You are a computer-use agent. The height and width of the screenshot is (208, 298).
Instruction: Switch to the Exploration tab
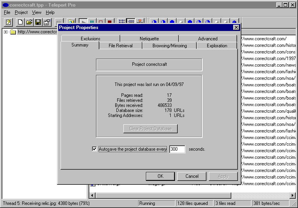[x=217, y=46]
